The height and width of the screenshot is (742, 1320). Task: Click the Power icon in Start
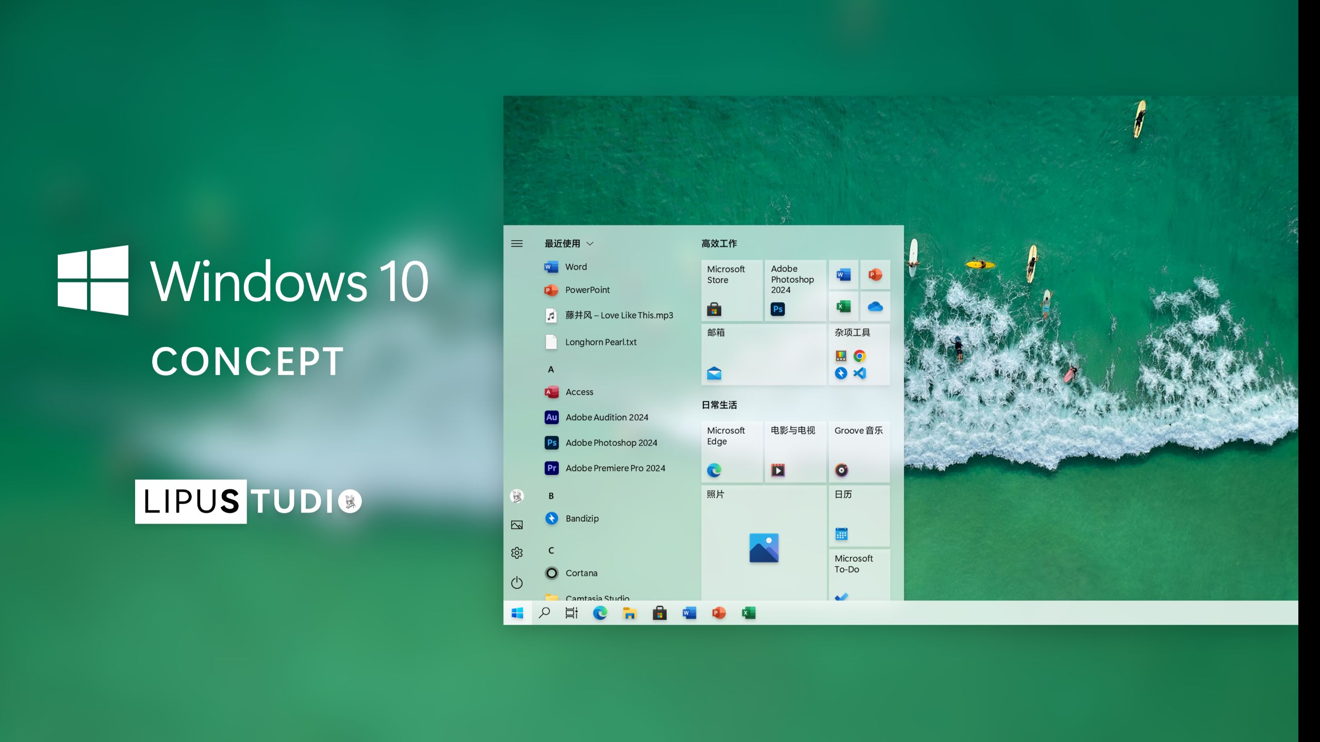517,583
